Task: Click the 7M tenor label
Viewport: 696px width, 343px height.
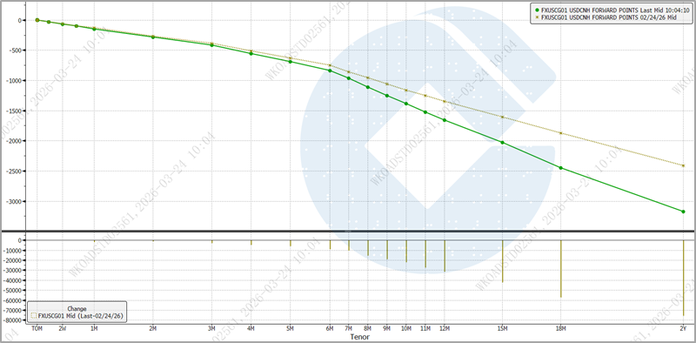Action: click(x=349, y=329)
